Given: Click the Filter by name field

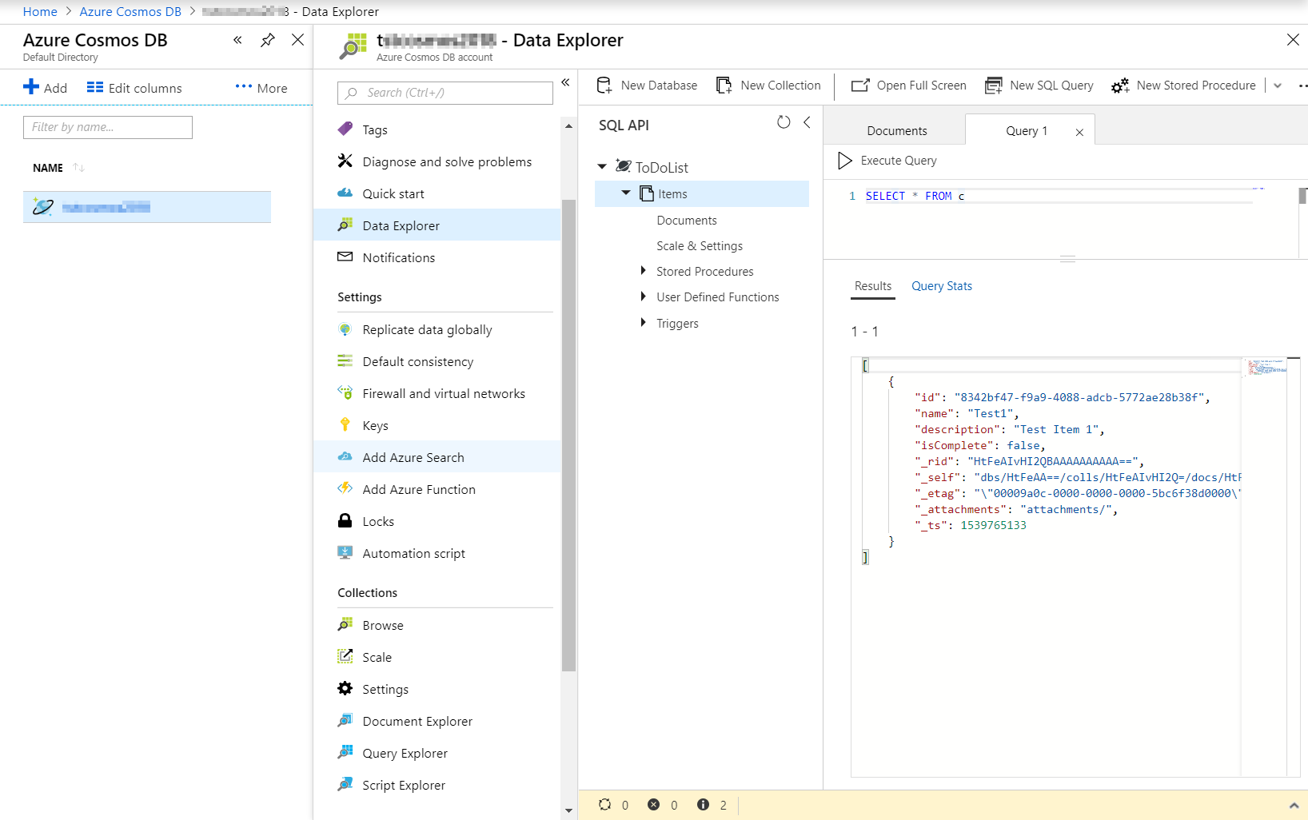Looking at the screenshot, I should (108, 127).
